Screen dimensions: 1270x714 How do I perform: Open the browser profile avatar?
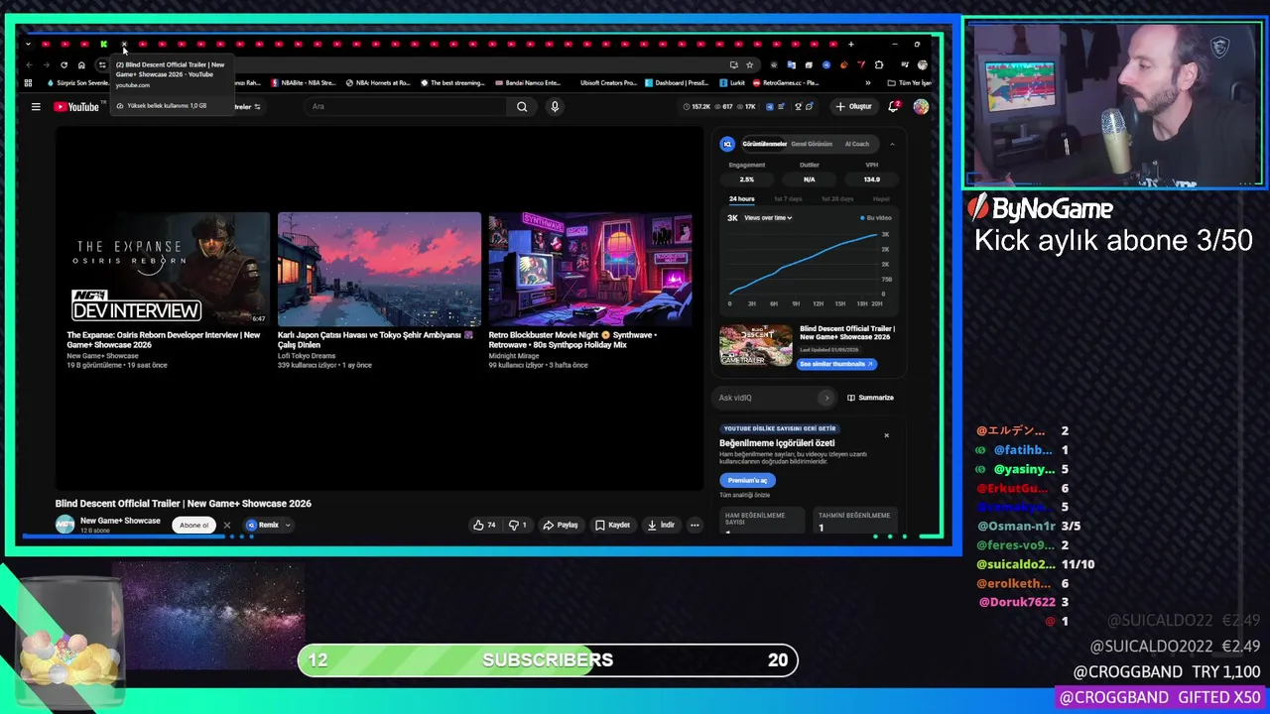tap(923, 64)
